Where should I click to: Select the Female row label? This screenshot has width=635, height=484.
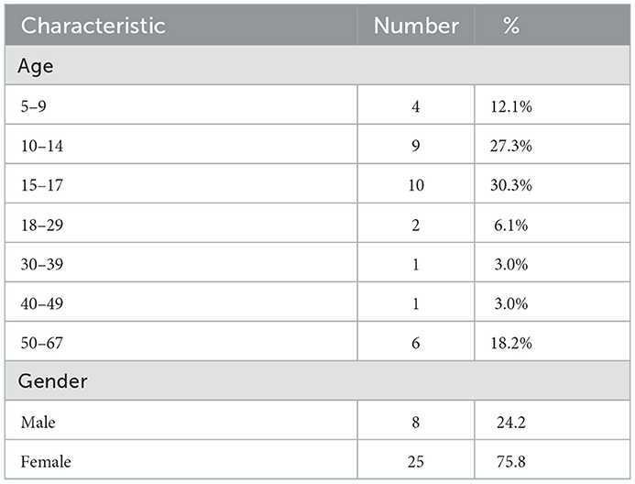(x=46, y=462)
